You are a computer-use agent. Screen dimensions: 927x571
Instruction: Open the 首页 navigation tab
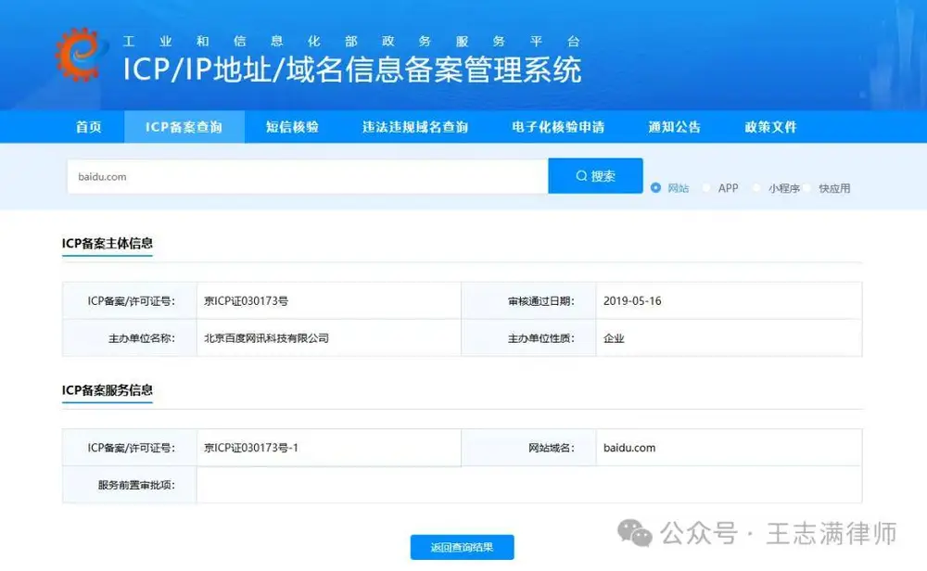[89, 126]
